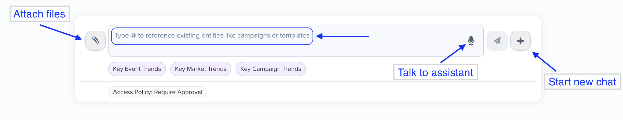Click the "Attach files" annotation label
The width and height of the screenshot is (623, 120).
[40, 14]
